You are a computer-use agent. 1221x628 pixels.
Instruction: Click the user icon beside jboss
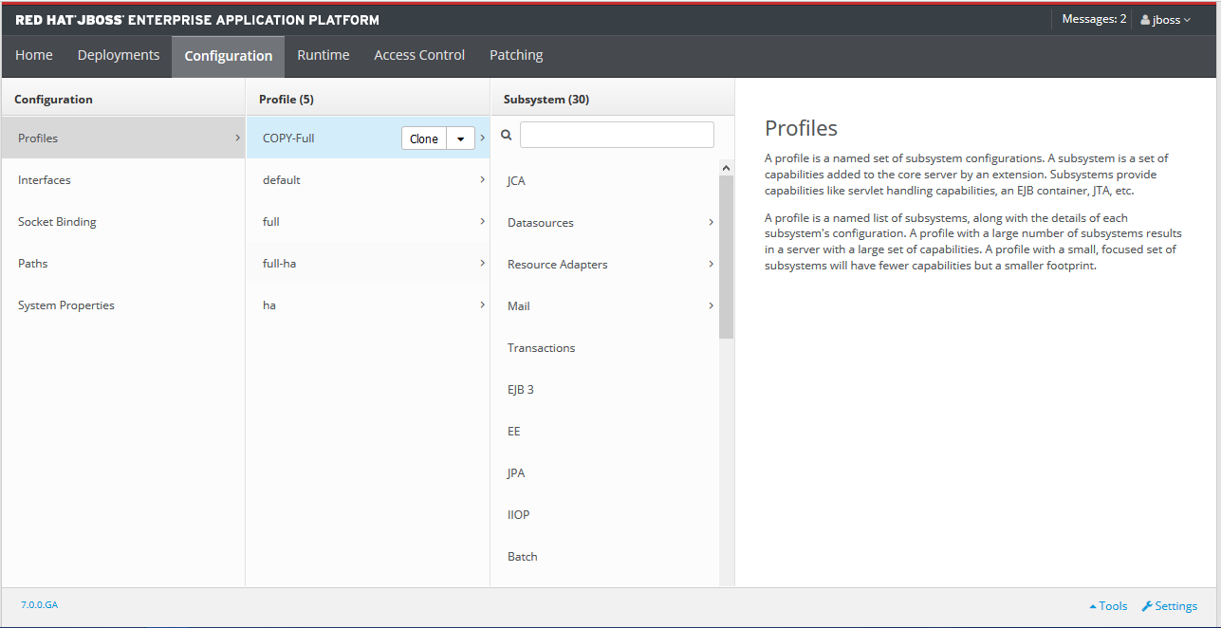tap(1145, 20)
